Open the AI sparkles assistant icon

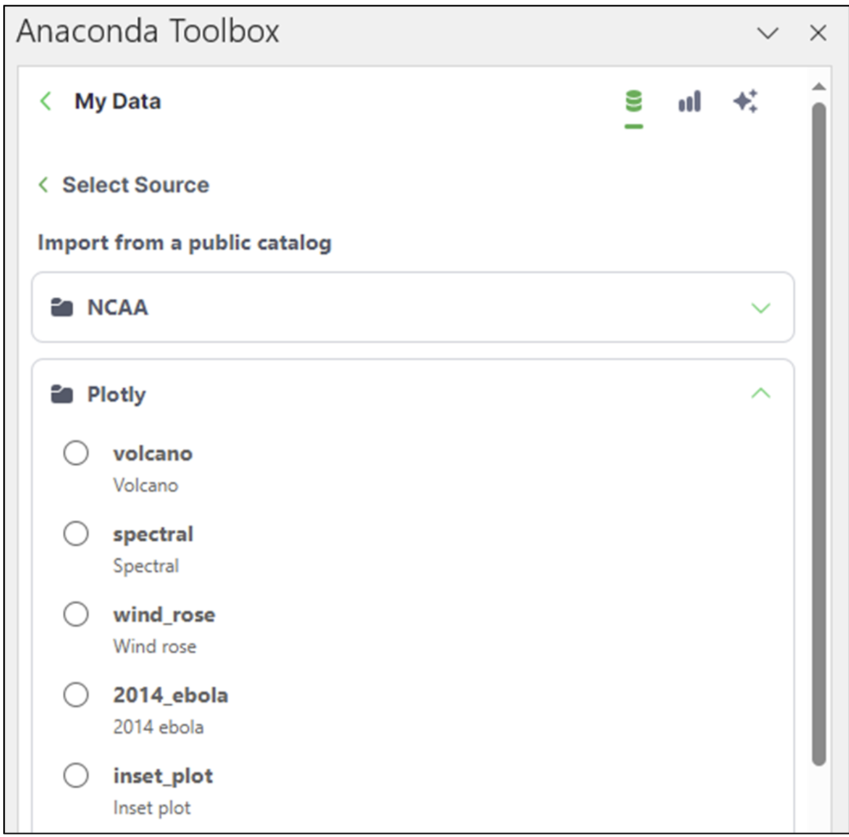coord(745,101)
